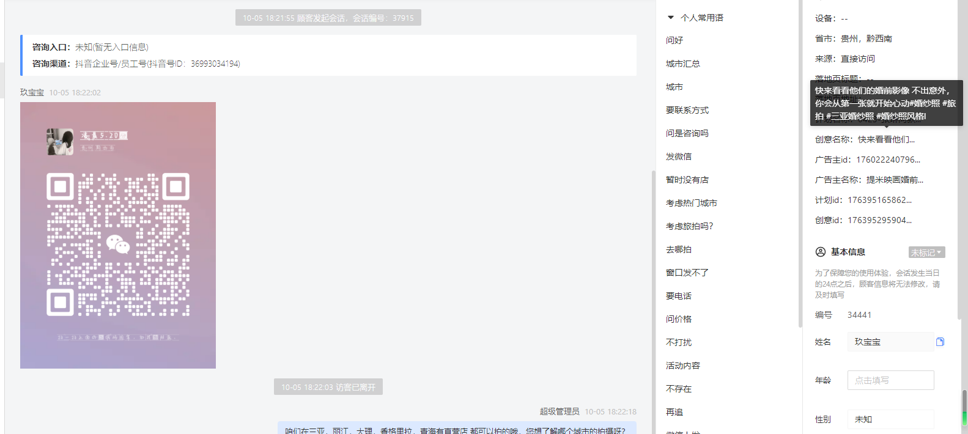Click the 省市 贵州，黔西南 row

854,39
